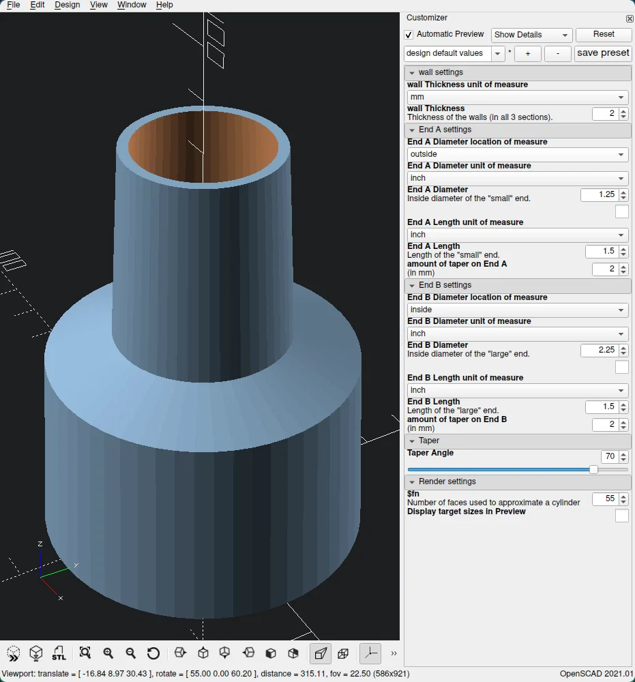Open wall Thickness unit of measure dropdown
Viewport: 635px width, 682px height.
pos(518,97)
